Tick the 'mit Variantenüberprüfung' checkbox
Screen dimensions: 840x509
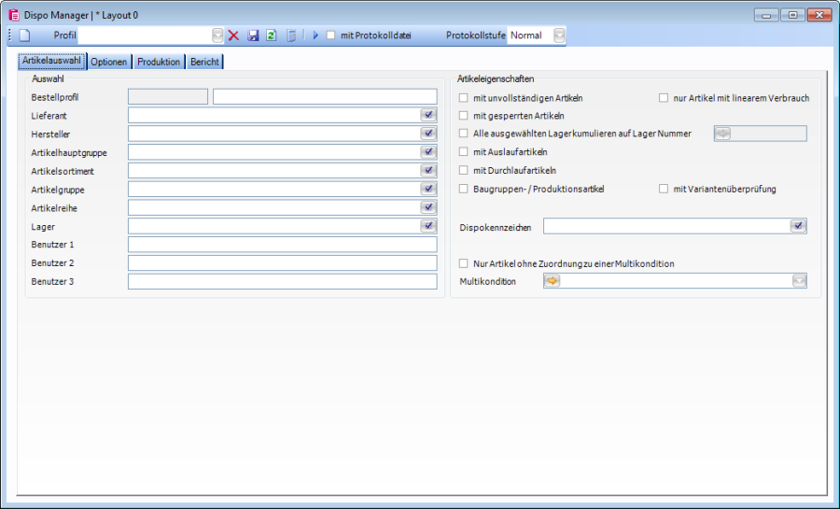point(664,189)
